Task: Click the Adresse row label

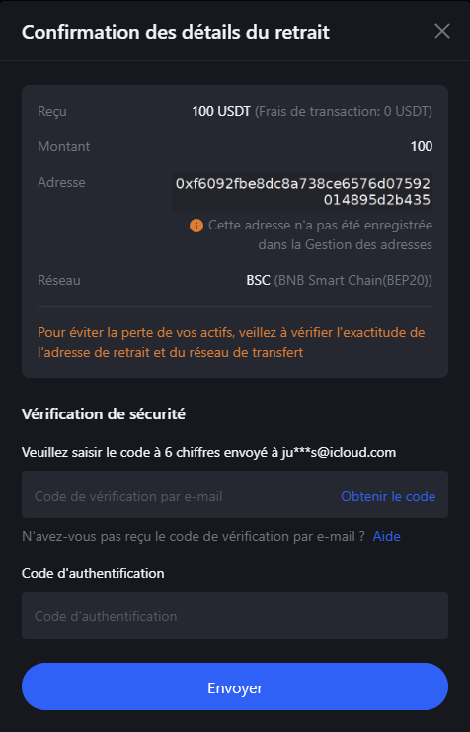Action: (61, 182)
